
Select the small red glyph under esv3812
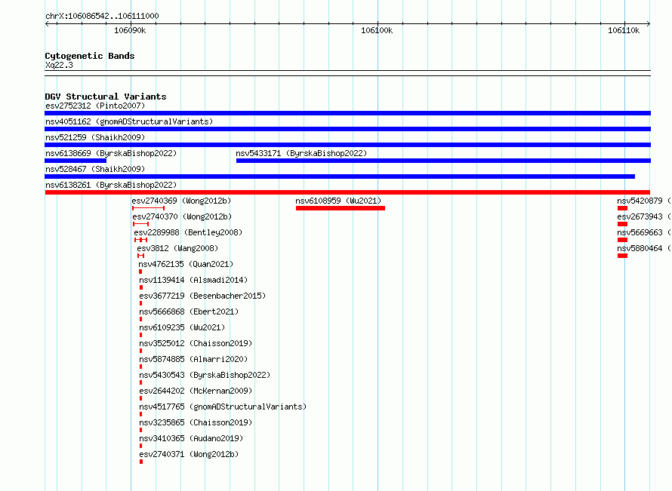point(140,256)
